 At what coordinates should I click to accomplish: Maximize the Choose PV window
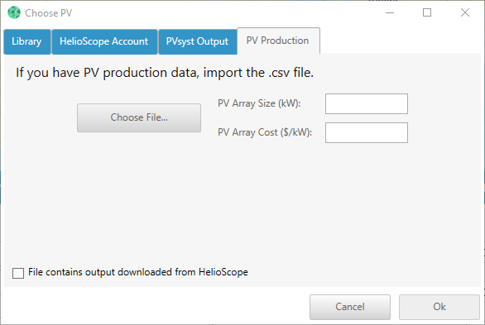(x=427, y=12)
